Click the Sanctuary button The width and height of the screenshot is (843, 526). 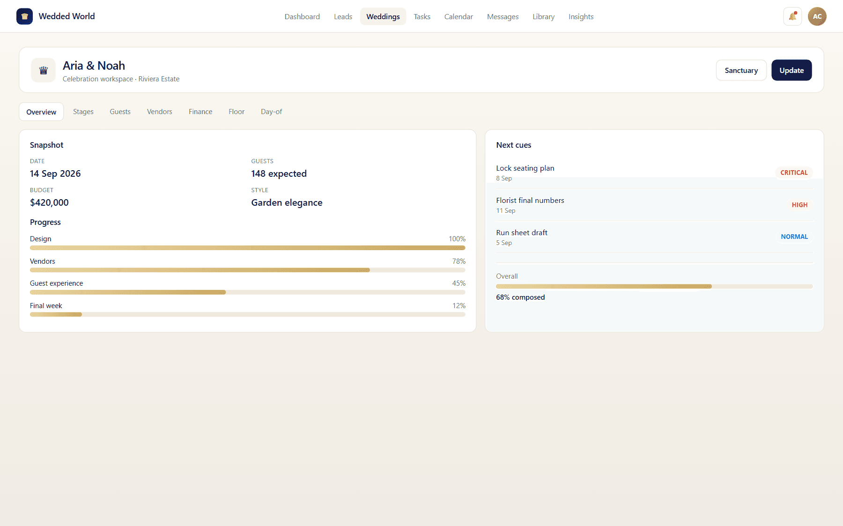pos(741,70)
